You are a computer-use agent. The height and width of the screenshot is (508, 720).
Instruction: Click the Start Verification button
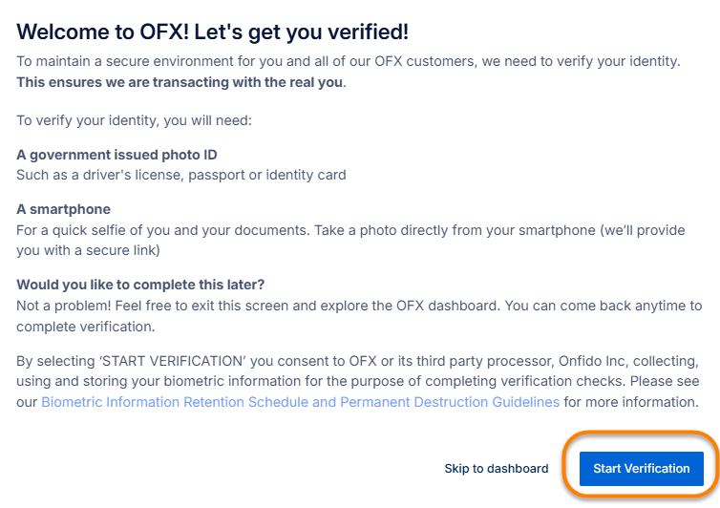point(641,469)
